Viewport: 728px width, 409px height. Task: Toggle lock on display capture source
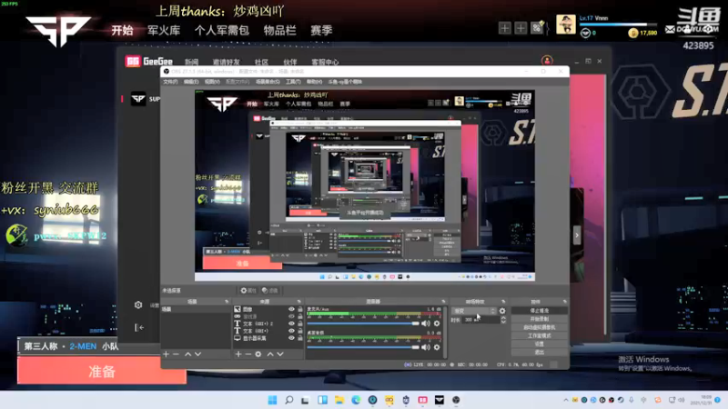click(300, 338)
